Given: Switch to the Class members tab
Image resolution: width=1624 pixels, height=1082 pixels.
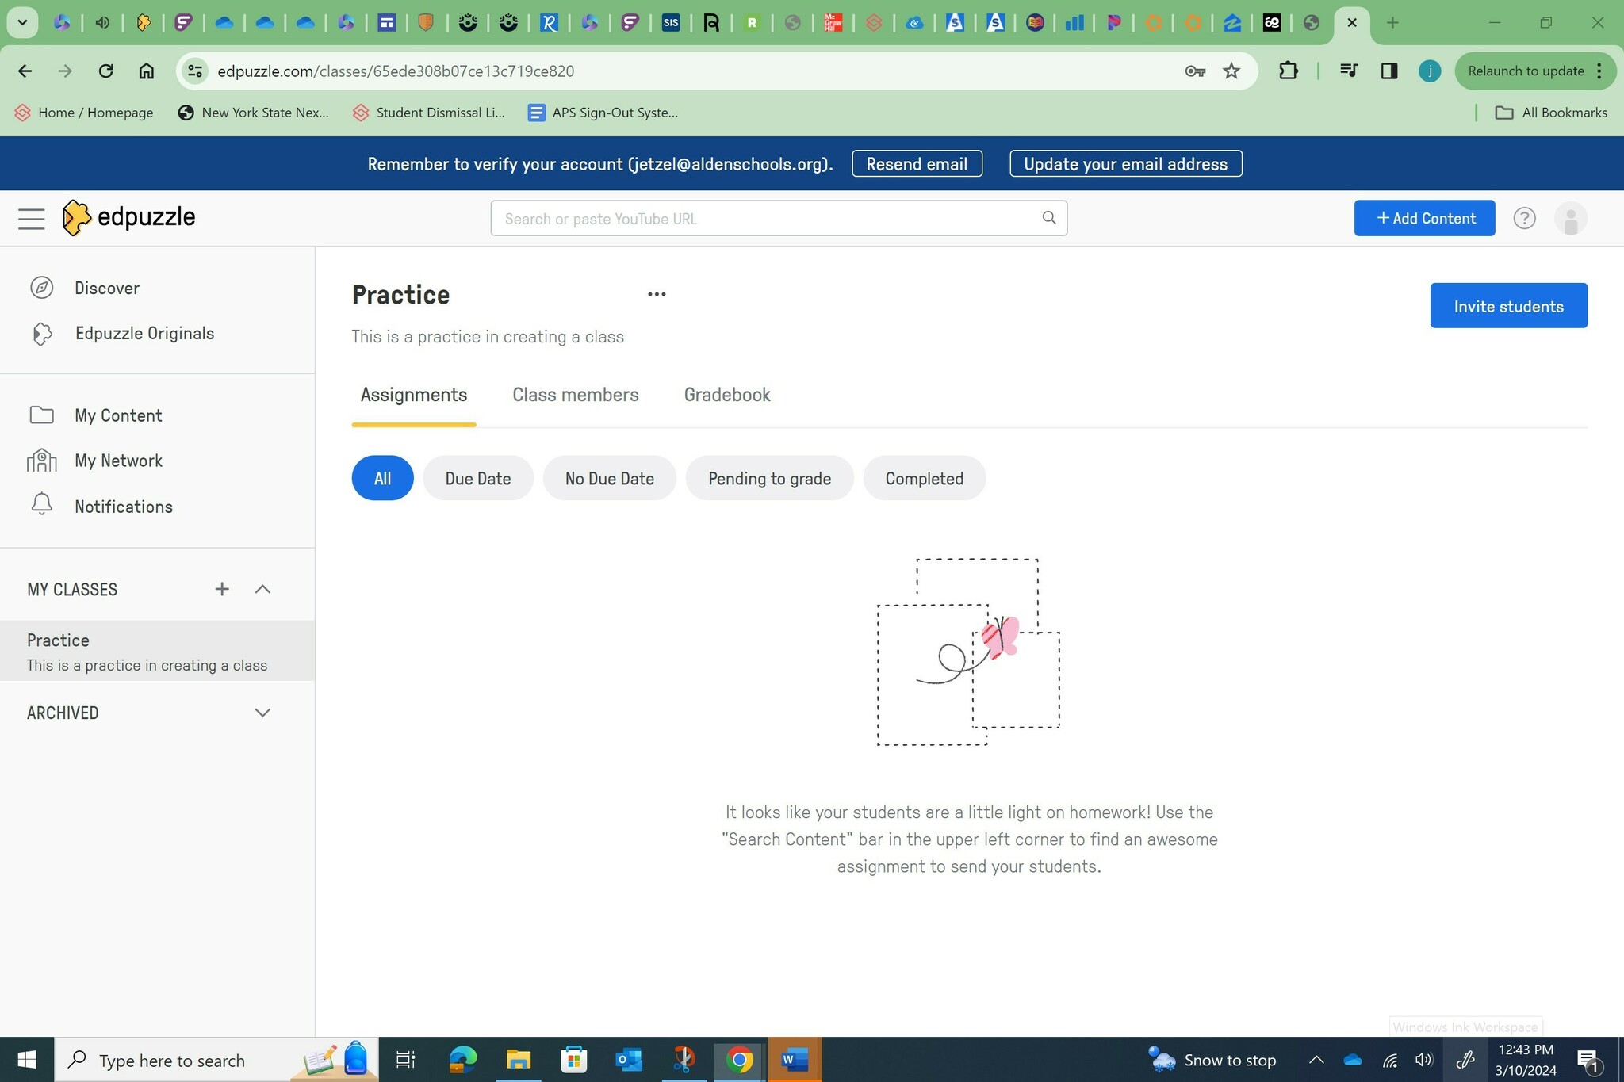Looking at the screenshot, I should point(575,395).
